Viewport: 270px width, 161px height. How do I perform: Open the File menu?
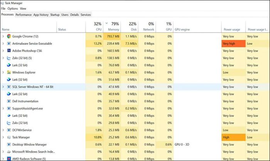[x=3, y=8]
